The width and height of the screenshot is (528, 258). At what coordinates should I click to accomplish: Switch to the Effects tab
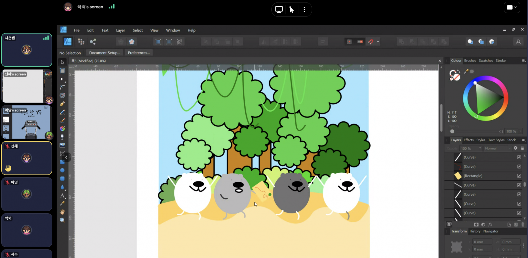pos(469,140)
